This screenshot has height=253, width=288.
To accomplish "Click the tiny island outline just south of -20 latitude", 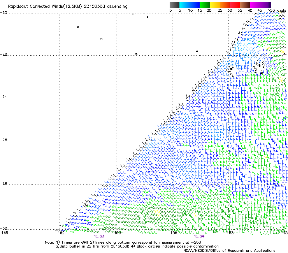I will click(148, 17).
